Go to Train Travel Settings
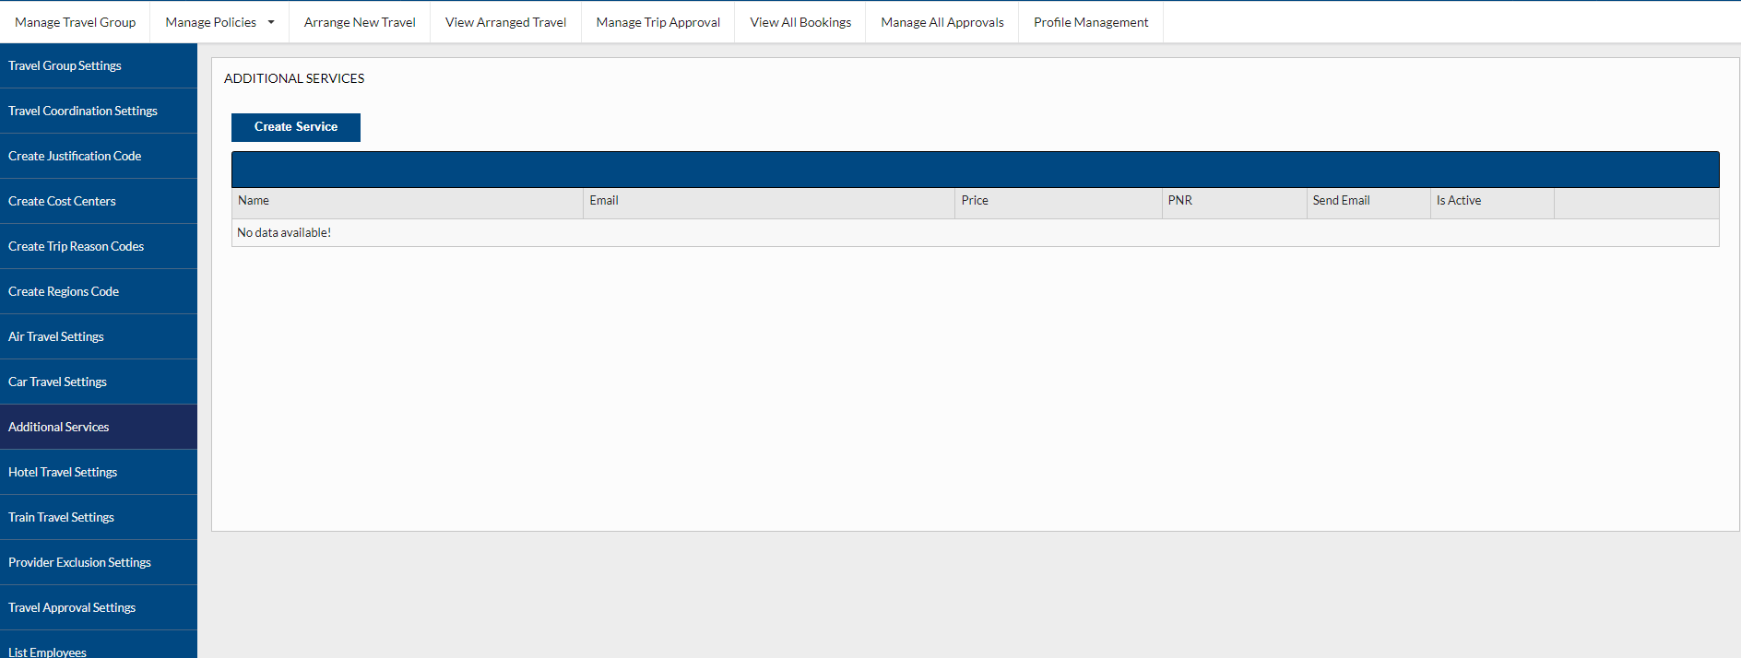1741x658 pixels. click(99, 517)
